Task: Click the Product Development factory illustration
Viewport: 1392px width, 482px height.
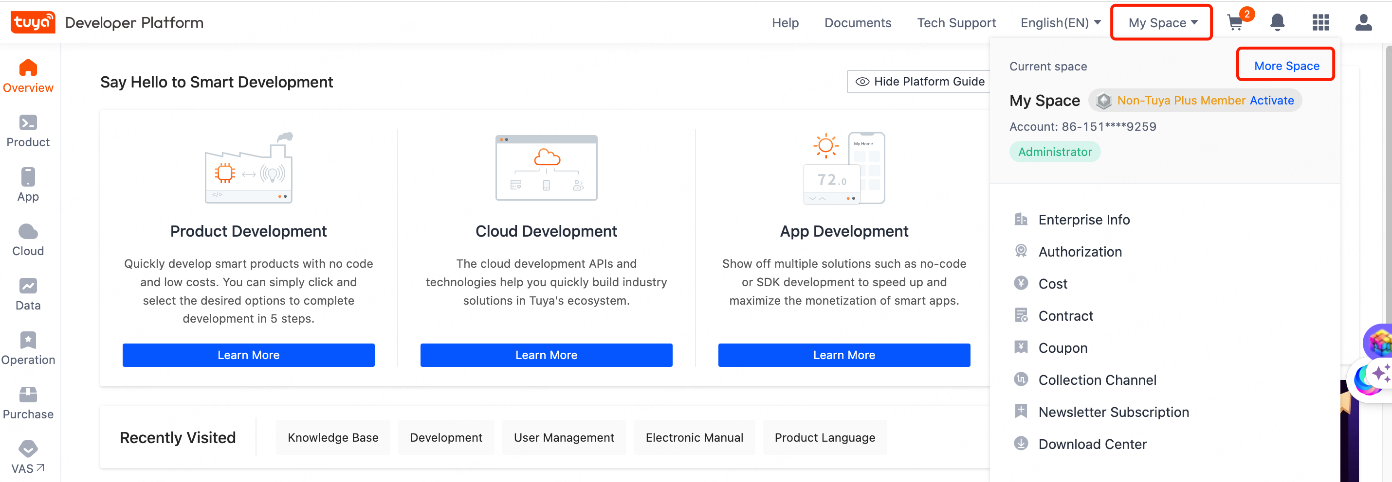Action: tap(249, 168)
